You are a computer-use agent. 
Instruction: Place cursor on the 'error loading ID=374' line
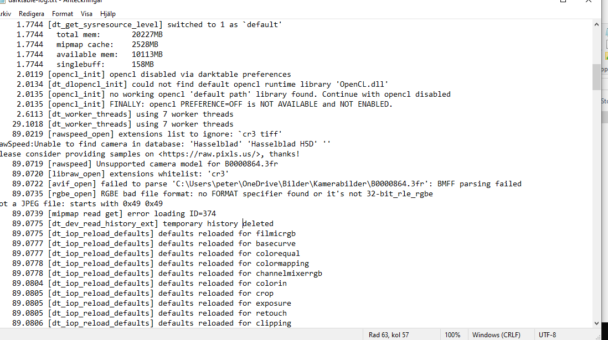(114, 214)
